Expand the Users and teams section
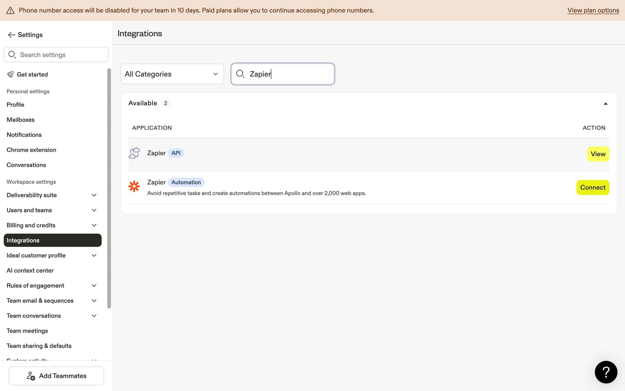 pyautogui.click(x=94, y=210)
